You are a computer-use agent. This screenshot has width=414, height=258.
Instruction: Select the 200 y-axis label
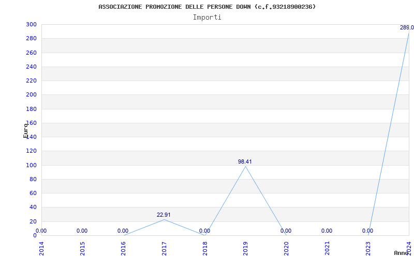click(31, 95)
